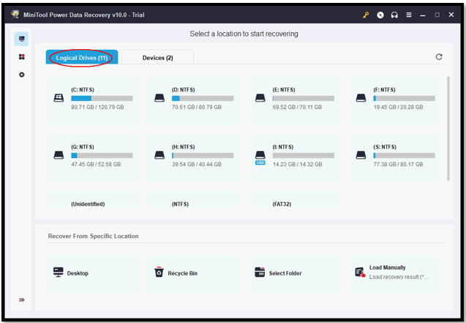Click the 77.38 GB / 80.17 GB text
Image resolution: width=466 pixels, height=323 pixels.
398,164
